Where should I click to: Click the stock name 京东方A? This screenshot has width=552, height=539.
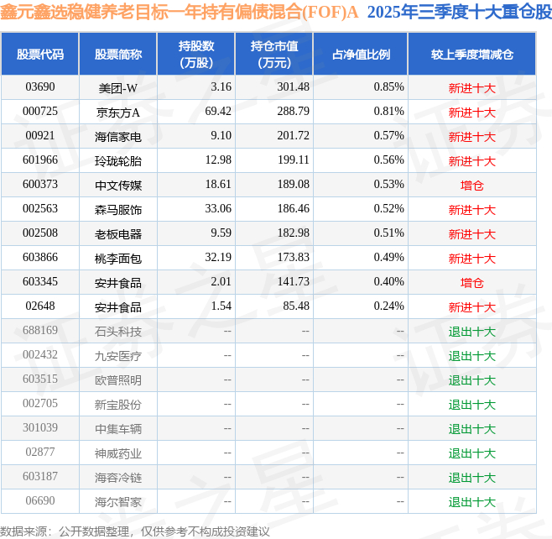pyautogui.click(x=118, y=113)
